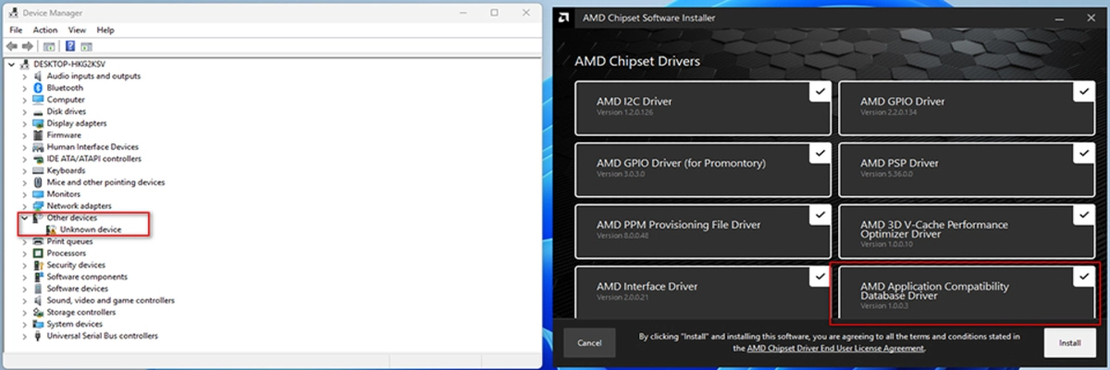Select the Audio inputs and outputs speaker icon
This screenshot has height=370, width=1110.
[x=38, y=76]
